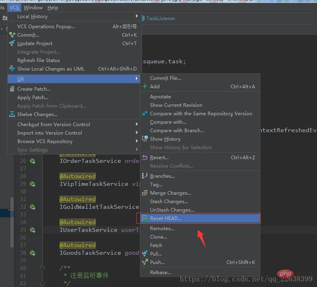Click the Show History clock icon
The height and width of the screenshot is (287, 317).
(145, 139)
